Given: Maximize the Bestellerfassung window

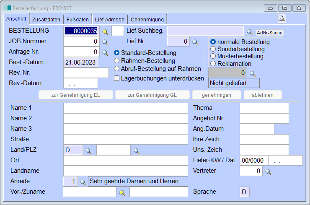Looking at the screenshot, I should (284, 8).
